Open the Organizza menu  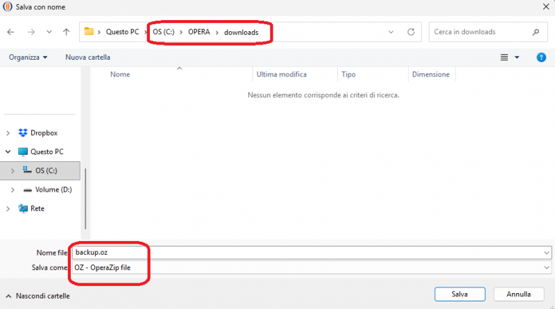[x=28, y=57]
